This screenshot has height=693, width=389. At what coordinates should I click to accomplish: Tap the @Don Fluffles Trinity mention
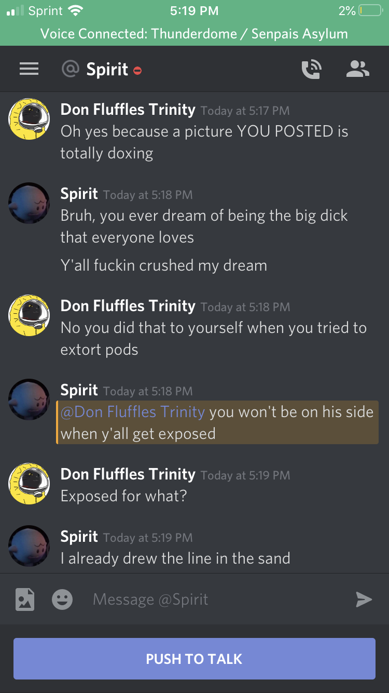pyautogui.click(x=133, y=412)
